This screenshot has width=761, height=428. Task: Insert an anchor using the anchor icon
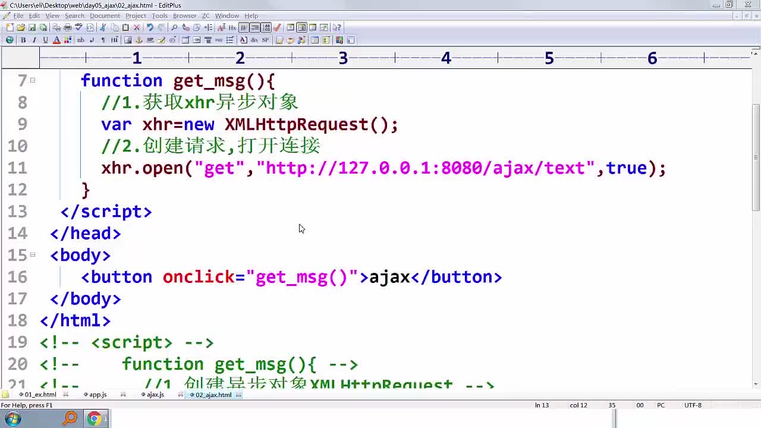coord(139,40)
